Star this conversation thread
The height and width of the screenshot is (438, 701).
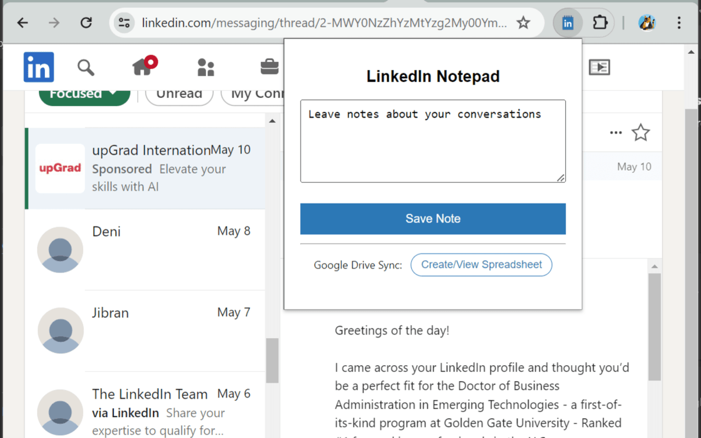[640, 132]
